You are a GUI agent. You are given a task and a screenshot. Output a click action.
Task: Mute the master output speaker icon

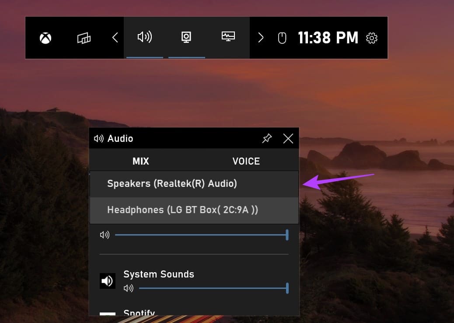tap(105, 235)
